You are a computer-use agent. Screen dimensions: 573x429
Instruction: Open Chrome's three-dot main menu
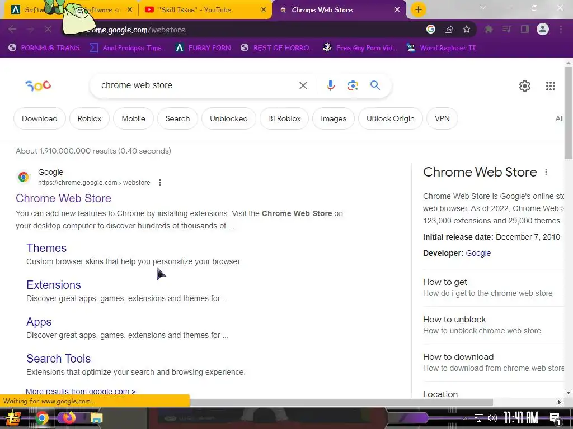[561, 29]
